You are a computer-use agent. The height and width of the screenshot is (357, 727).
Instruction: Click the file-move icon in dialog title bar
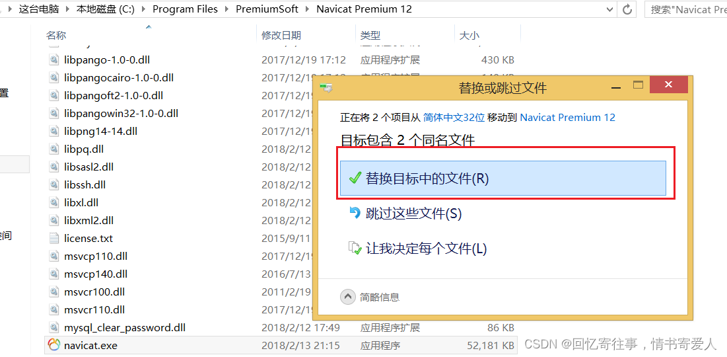tap(326, 87)
